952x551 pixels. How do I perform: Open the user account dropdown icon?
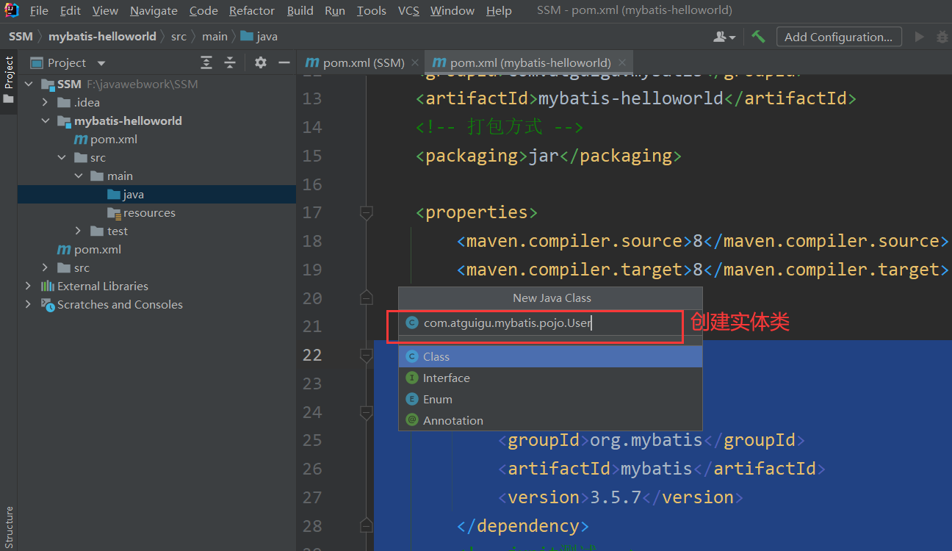click(x=724, y=37)
